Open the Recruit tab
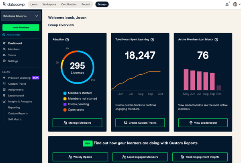Screen dimensions: 241x163 click(86, 4)
